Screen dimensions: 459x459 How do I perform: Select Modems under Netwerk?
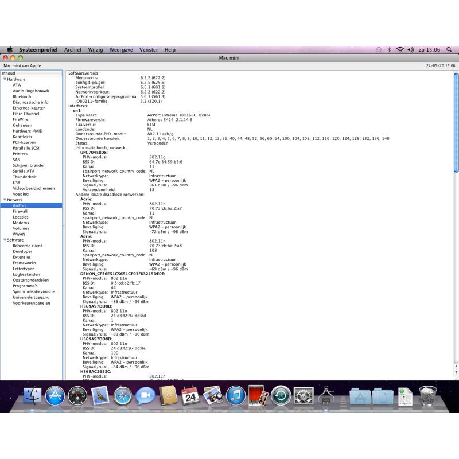[x=21, y=223]
